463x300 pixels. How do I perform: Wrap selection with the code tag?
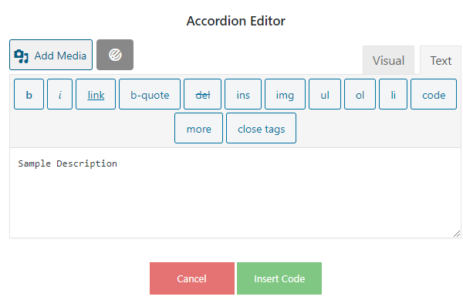pyautogui.click(x=434, y=94)
